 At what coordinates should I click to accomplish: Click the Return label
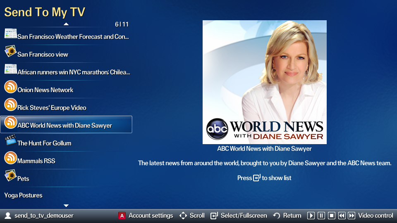(x=292, y=216)
